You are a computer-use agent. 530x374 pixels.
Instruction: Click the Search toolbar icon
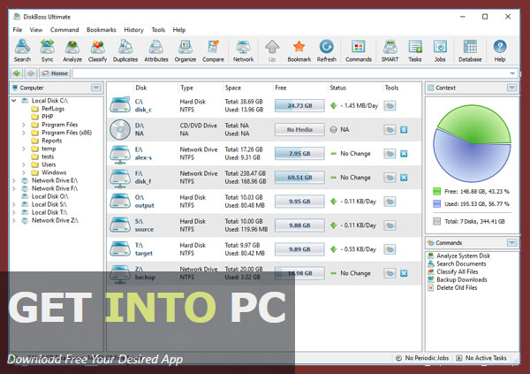tap(22, 50)
